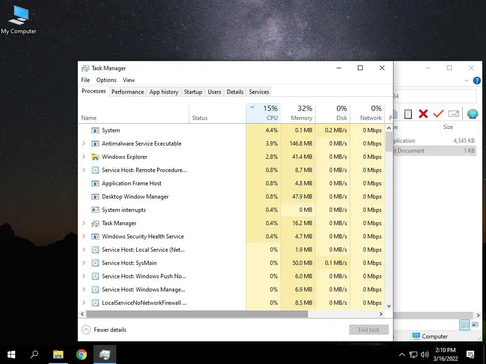Screen dimensions: 486x364
Task: Show hidden tray icons chevron
Action: tap(402, 355)
